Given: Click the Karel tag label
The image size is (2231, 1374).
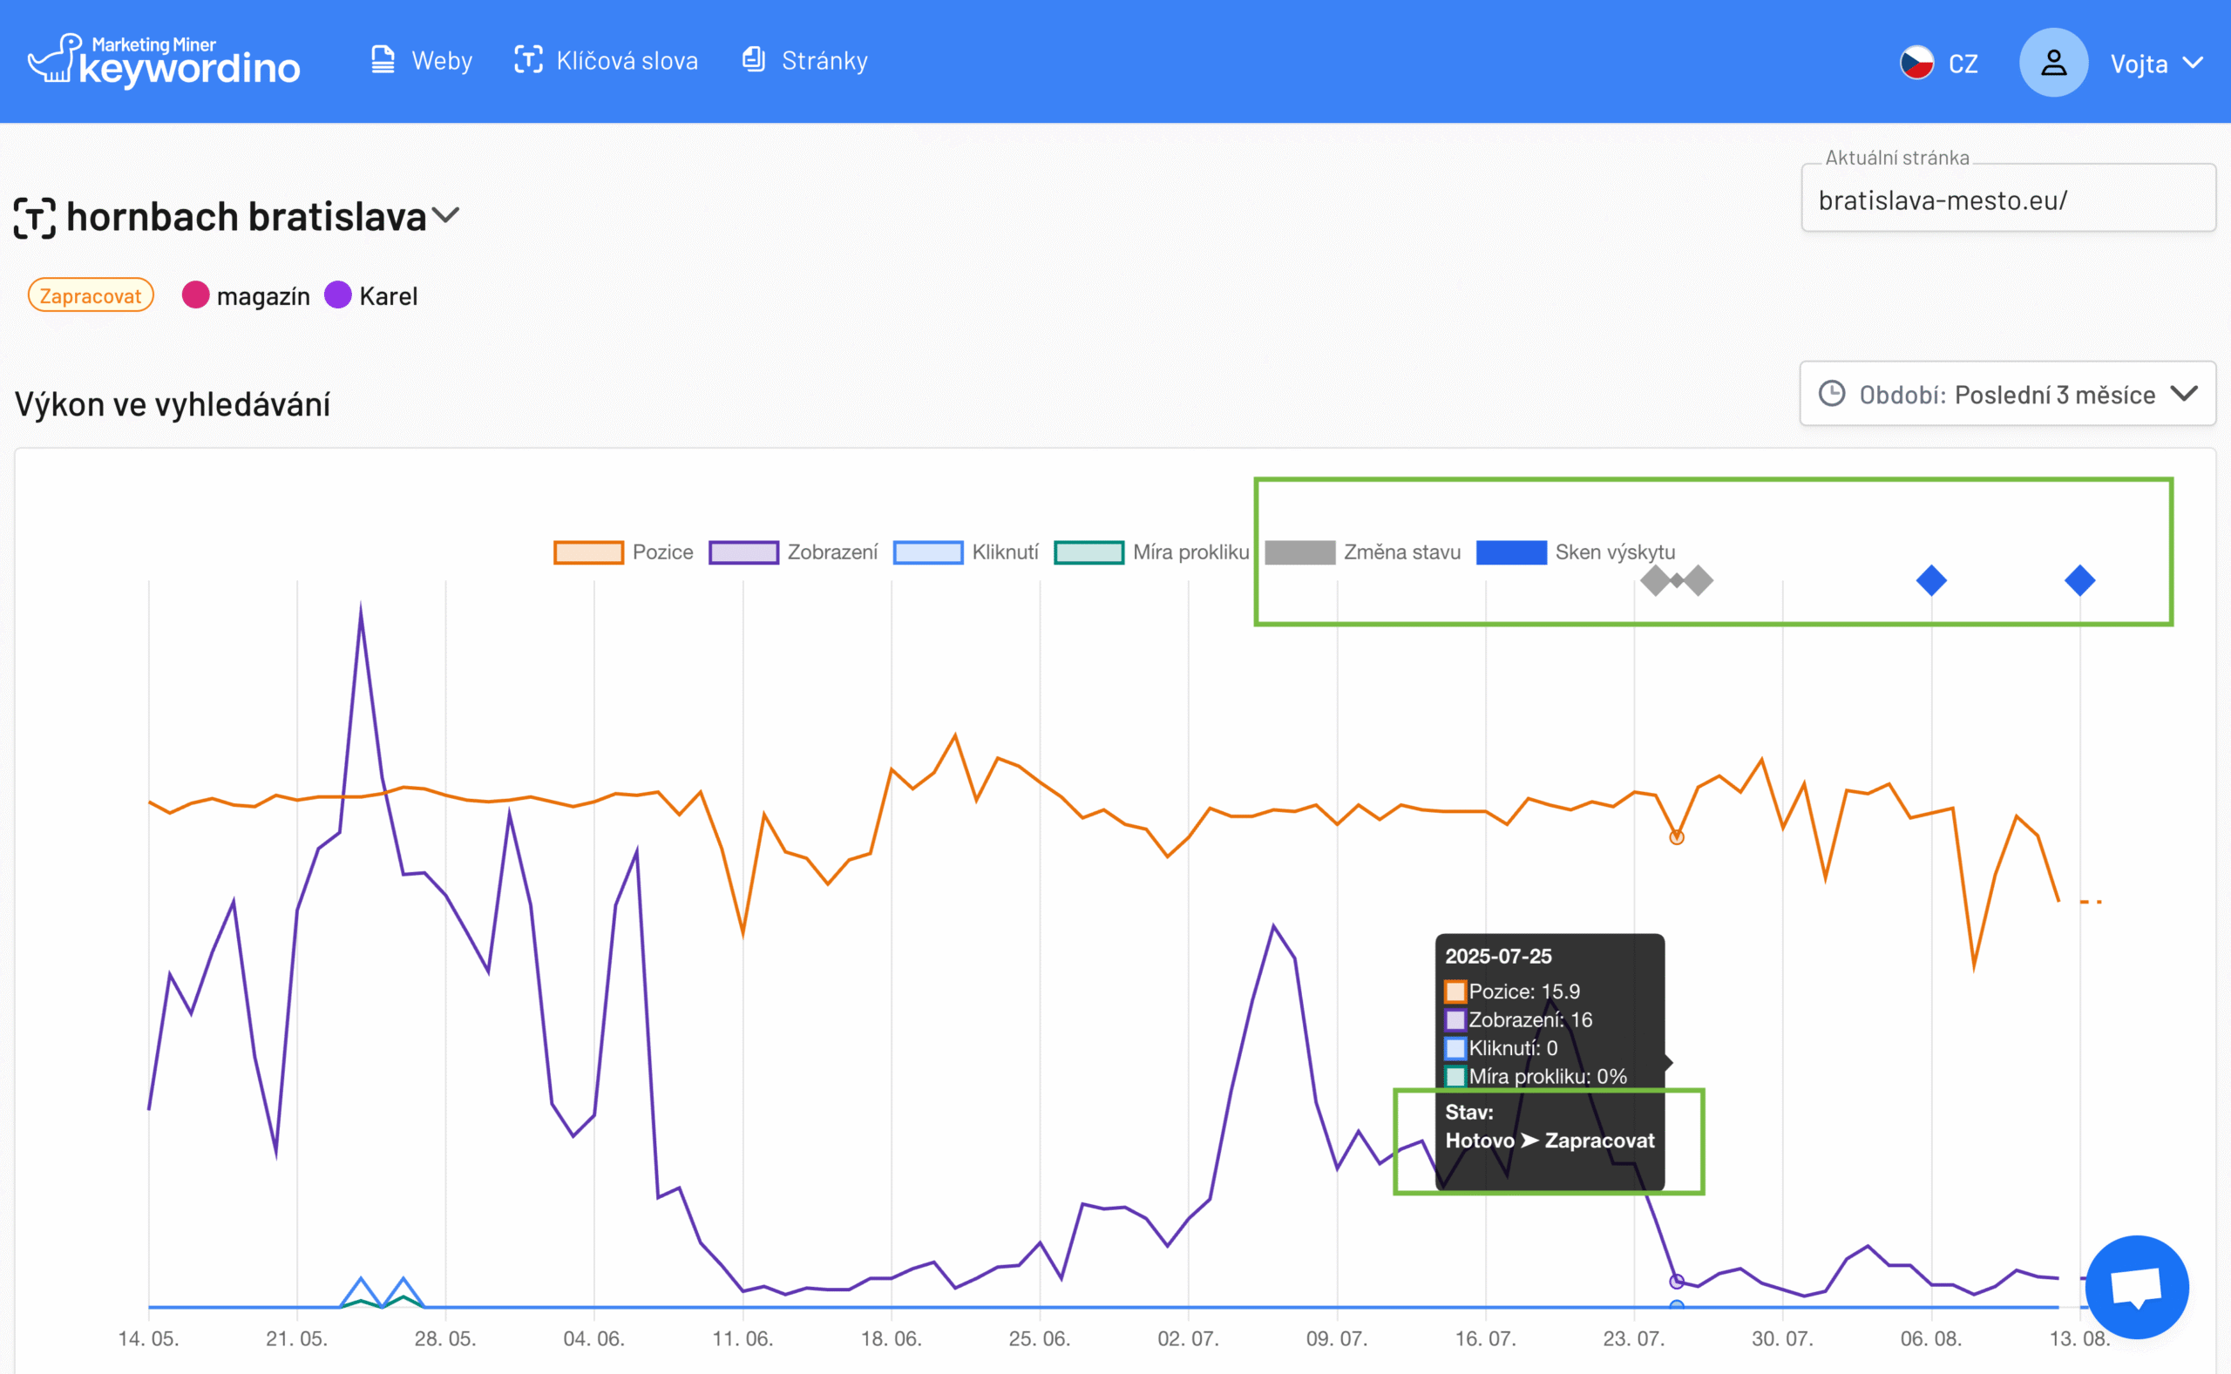Looking at the screenshot, I should coord(388,296).
